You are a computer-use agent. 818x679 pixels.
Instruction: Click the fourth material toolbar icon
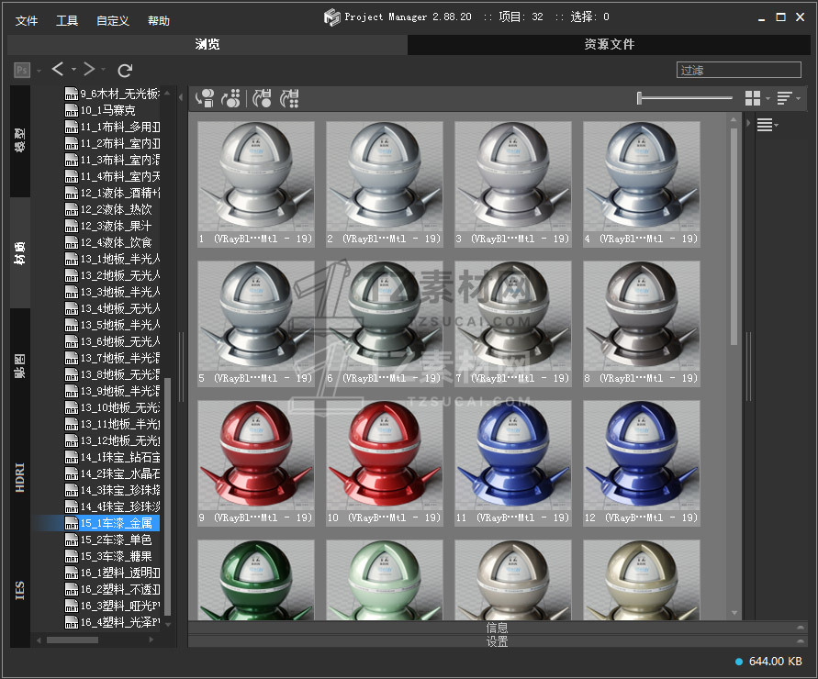[x=289, y=98]
